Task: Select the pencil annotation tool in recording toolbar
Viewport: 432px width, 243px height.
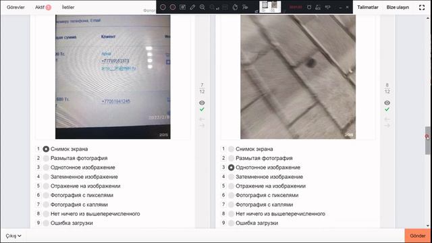Action: [192, 7]
